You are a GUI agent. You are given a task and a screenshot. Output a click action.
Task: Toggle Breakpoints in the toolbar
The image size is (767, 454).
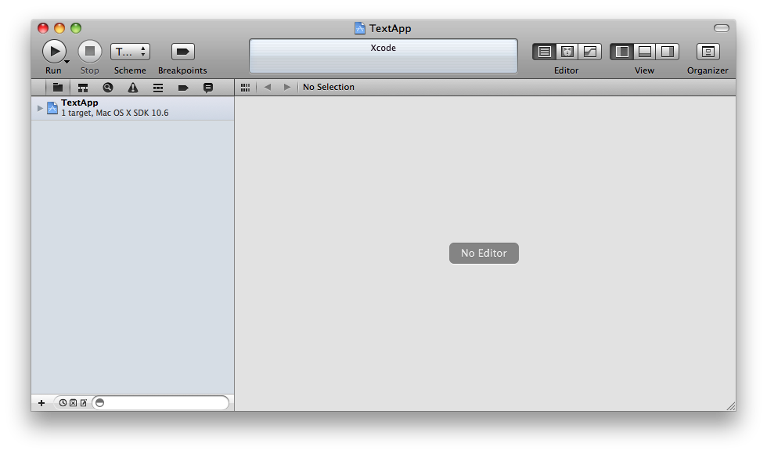pos(183,52)
